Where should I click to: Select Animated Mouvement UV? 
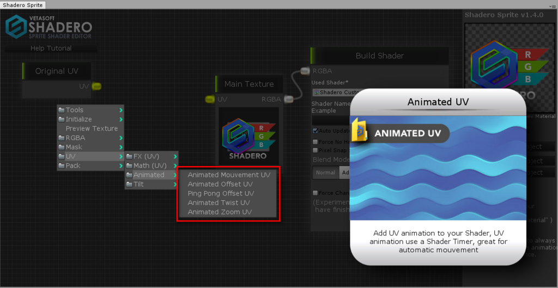pyautogui.click(x=229, y=175)
